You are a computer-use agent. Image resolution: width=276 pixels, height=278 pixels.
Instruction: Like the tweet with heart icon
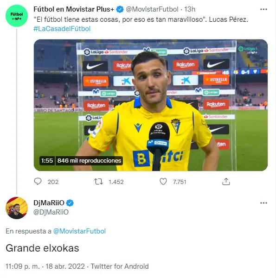[x=163, y=182]
